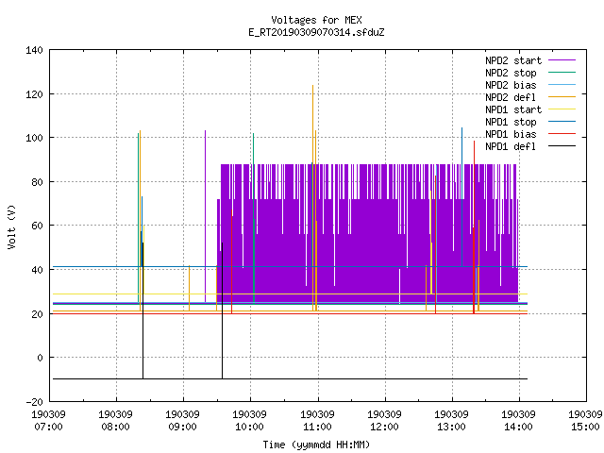The image size is (604, 453).
Task: Click the NPD2 defl orange legend line
Action: pyautogui.click(x=562, y=97)
